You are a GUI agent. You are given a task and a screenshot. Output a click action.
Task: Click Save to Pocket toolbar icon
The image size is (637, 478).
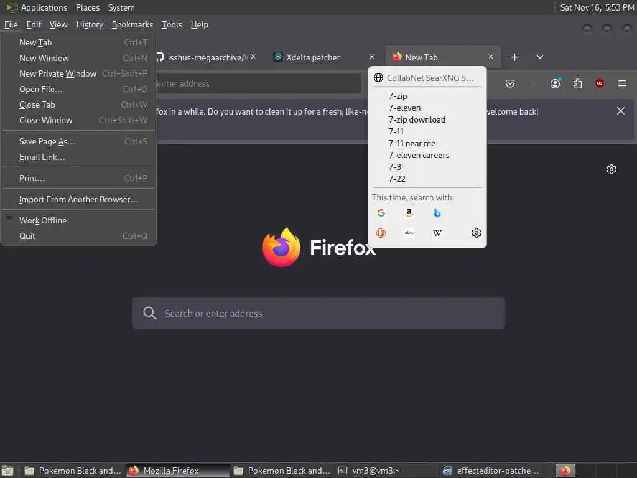point(510,84)
